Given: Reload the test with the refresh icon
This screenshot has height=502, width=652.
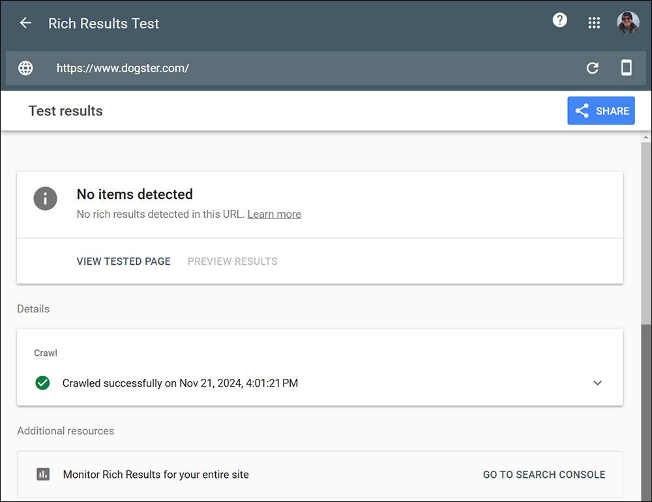Looking at the screenshot, I should 592,68.
